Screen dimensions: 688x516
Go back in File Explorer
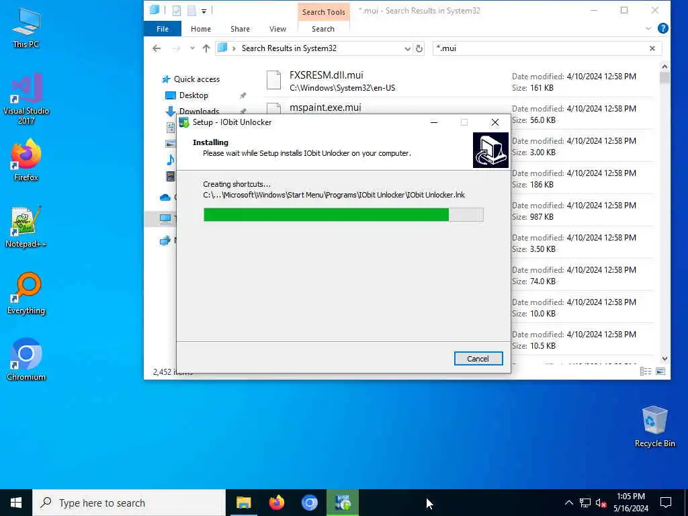(157, 48)
